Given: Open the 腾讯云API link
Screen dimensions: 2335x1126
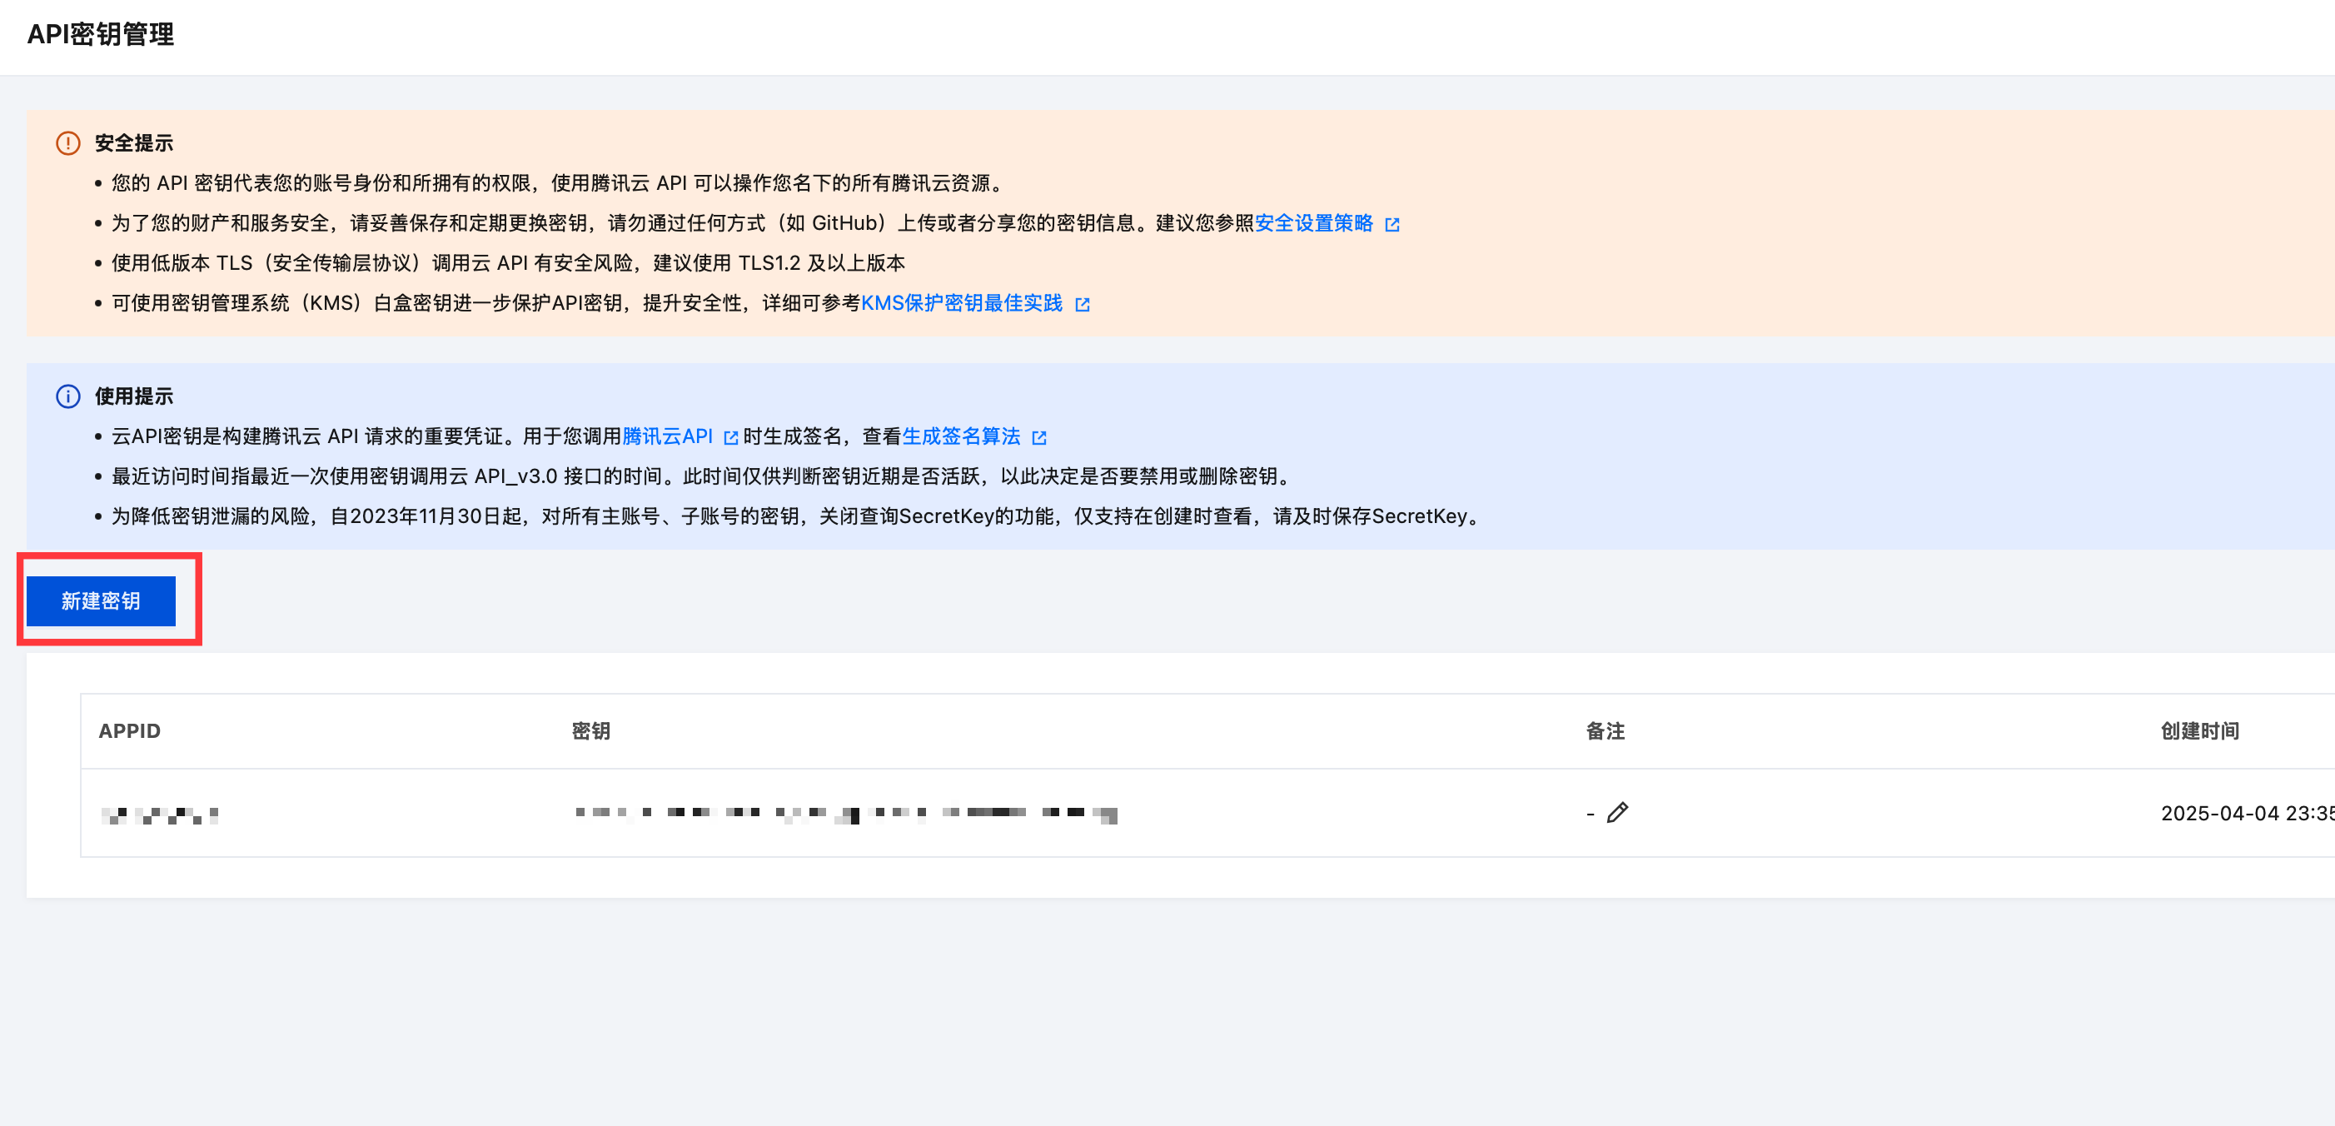Looking at the screenshot, I should [x=667, y=436].
